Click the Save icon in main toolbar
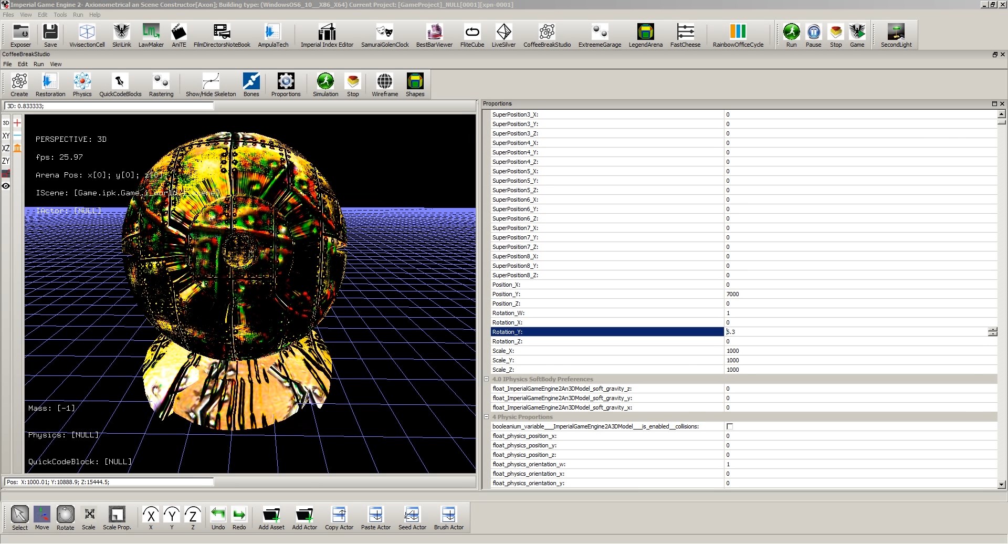The image size is (1008, 544). [x=50, y=35]
